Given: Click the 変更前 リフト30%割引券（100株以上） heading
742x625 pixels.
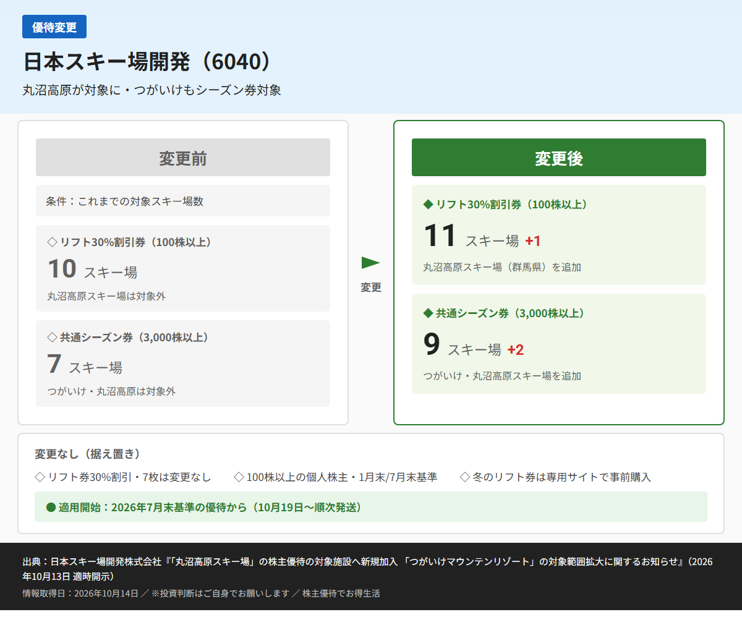Looking at the screenshot, I should coord(131,242).
